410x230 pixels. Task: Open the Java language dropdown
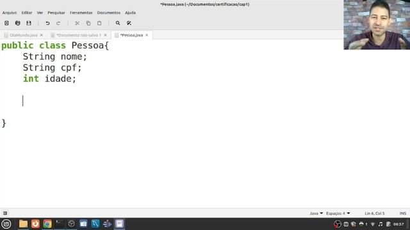pos(316,213)
